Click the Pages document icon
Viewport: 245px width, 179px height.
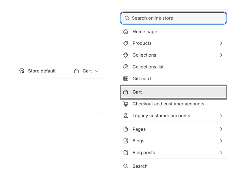(x=126, y=129)
